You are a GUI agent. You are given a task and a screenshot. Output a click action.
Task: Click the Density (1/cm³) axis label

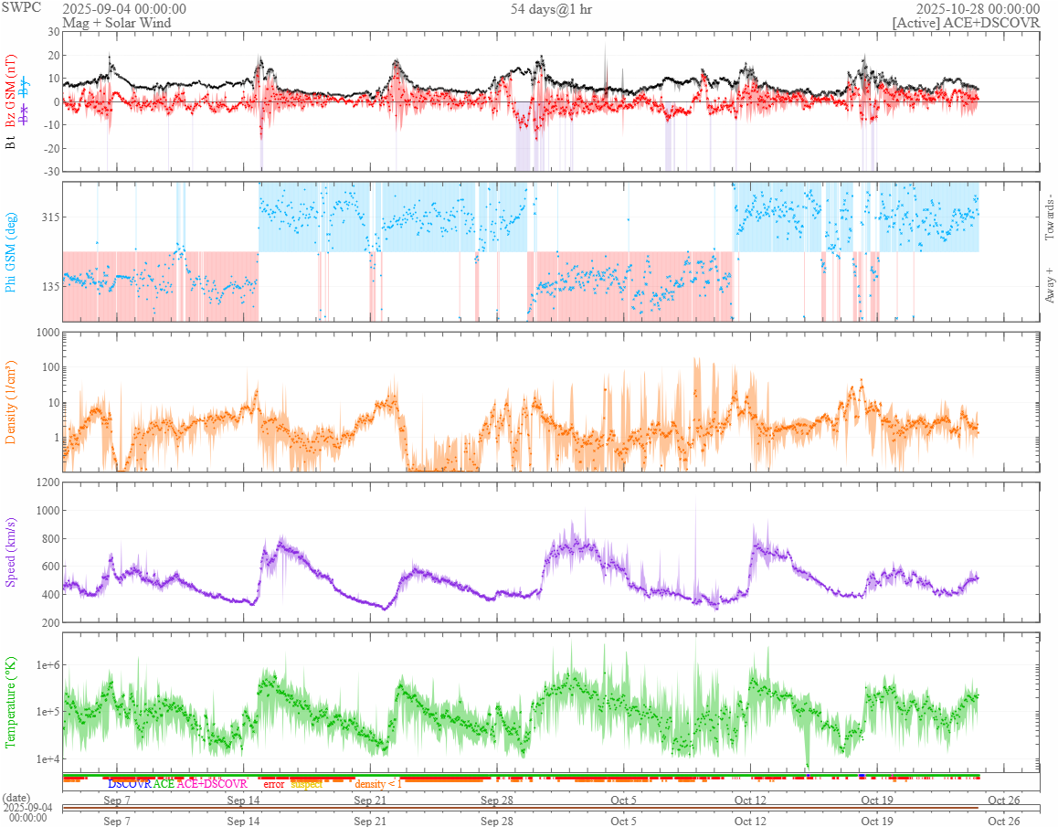tap(10, 402)
